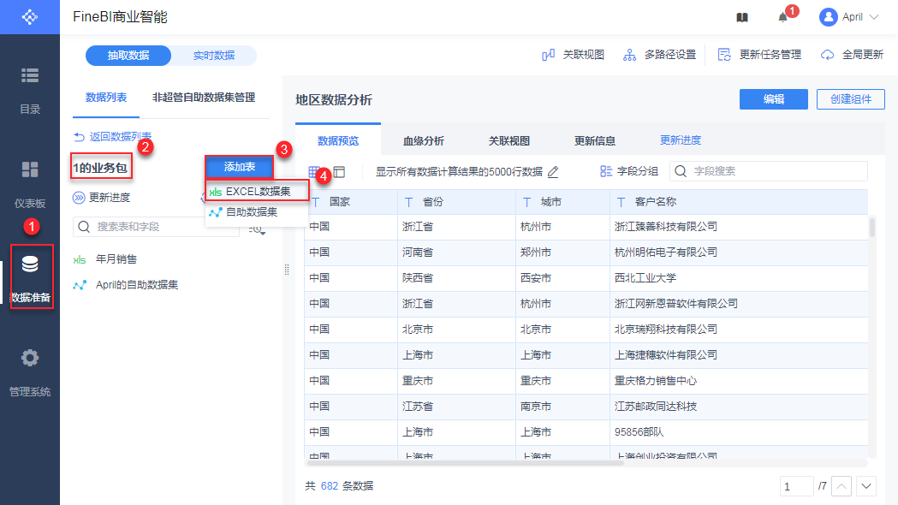
Task: Open 关联视图 from top toolbar
Action: click(x=574, y=55)
